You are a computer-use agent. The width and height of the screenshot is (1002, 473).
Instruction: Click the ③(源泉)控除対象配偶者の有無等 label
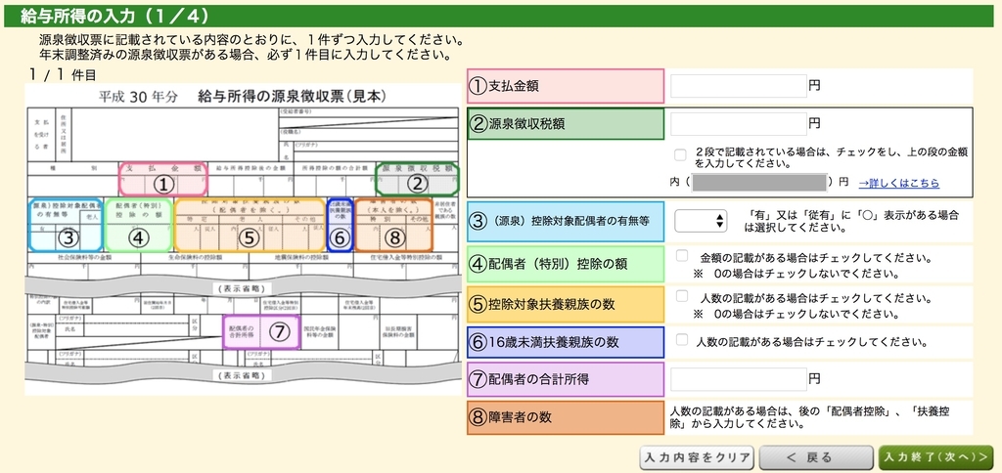566,222
